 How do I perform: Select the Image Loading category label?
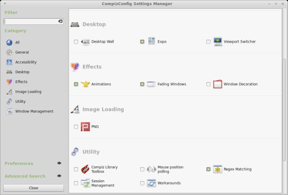pos(28,92)
